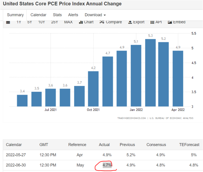This screenshot has width=203, height=172.
Task: Click the Export download icon
Action: coord(130,22)
